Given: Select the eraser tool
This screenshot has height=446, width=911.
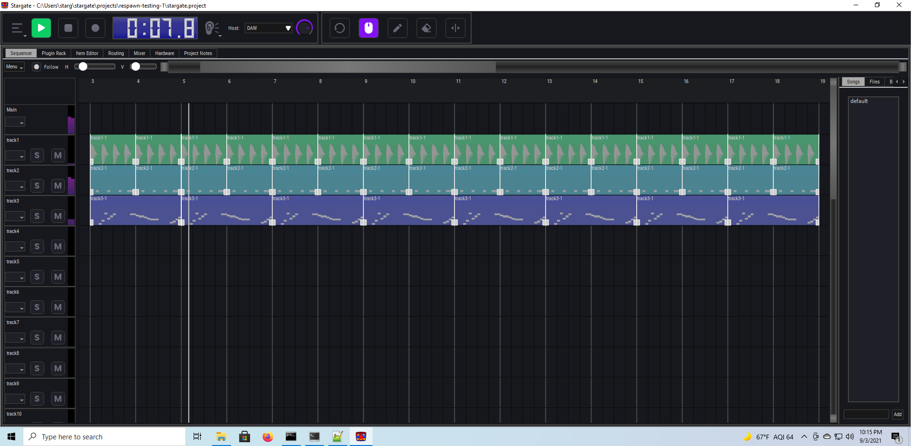Looking at the screenshot, I should 427,28.
